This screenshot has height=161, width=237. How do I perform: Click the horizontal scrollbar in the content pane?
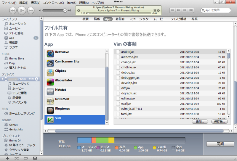tap(139, 131)
